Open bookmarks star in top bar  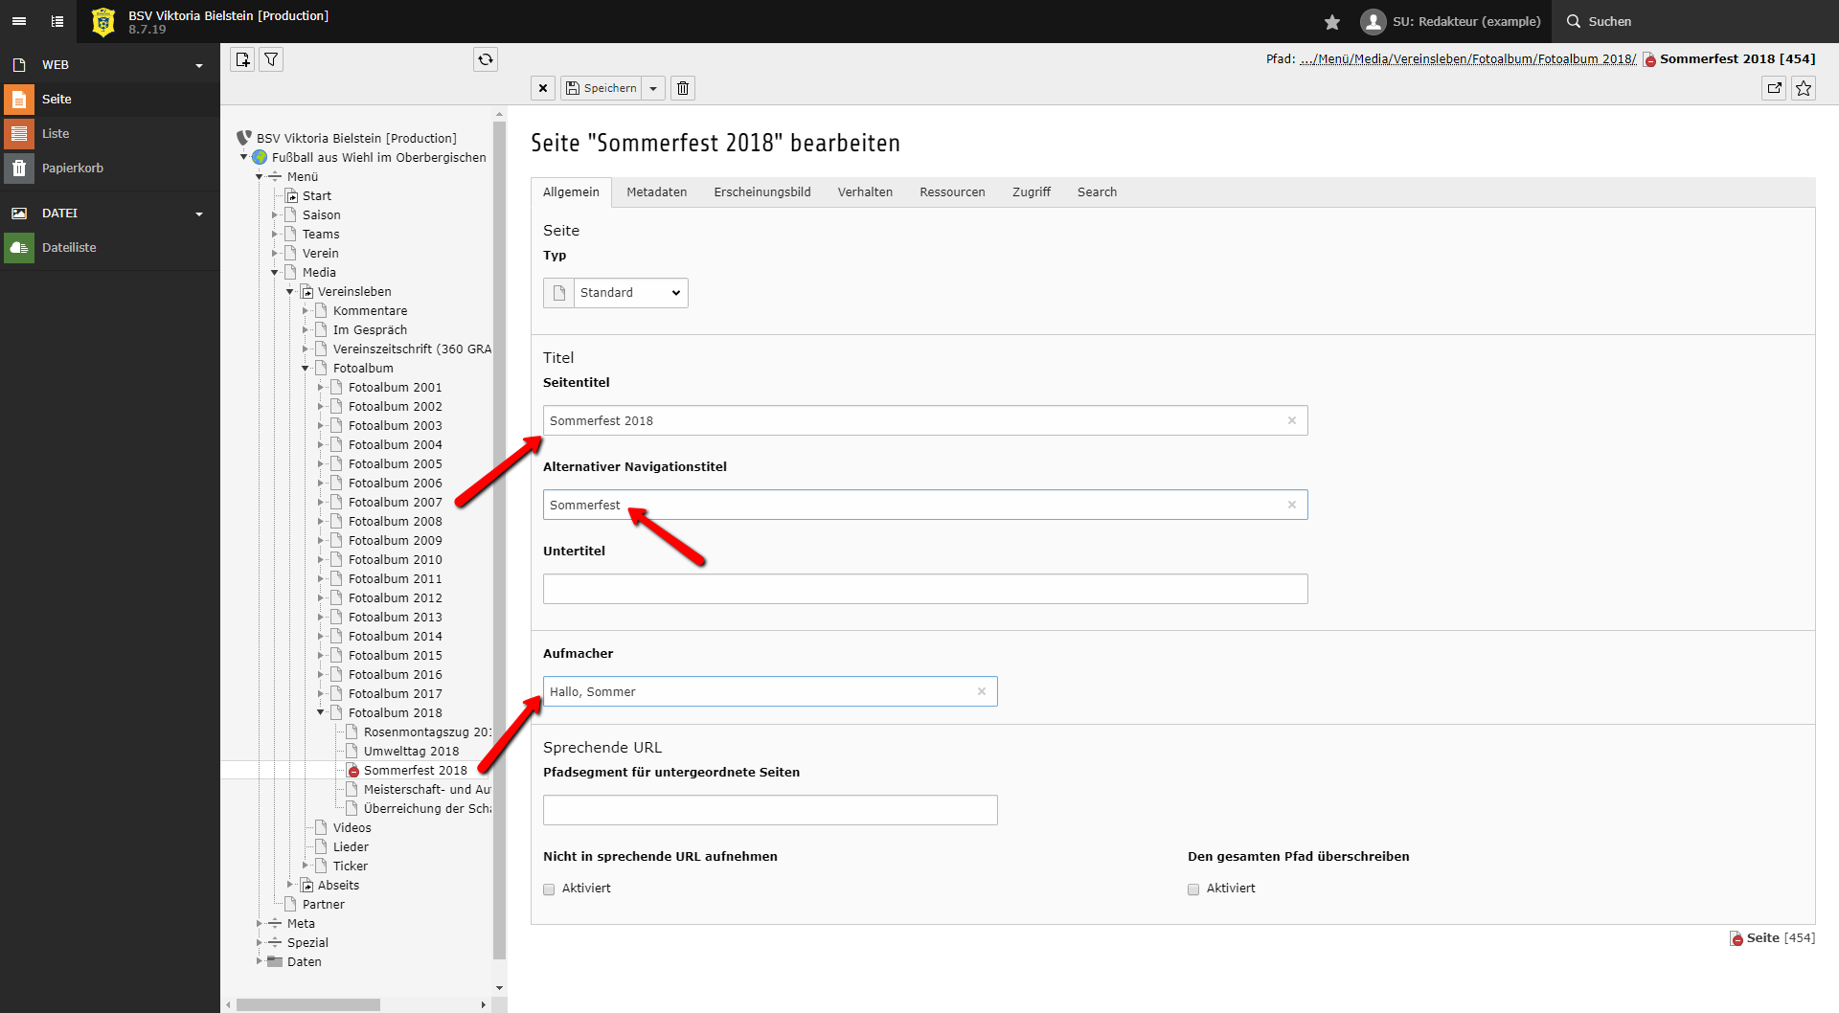[x=1332, y=21]
